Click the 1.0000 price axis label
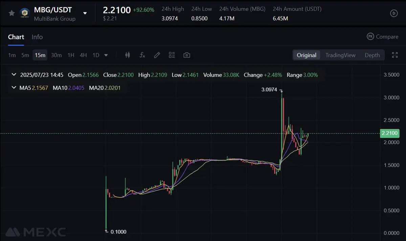Viewport: 406px width, 241px height. point(391,188)
